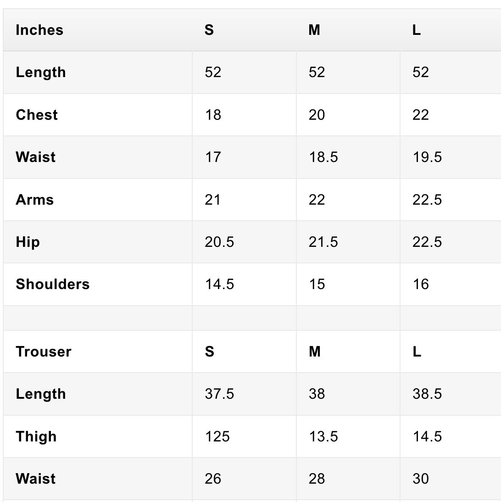Click the Shoulders row label
Screen dimensions: 501x502
tap(53, 284)
